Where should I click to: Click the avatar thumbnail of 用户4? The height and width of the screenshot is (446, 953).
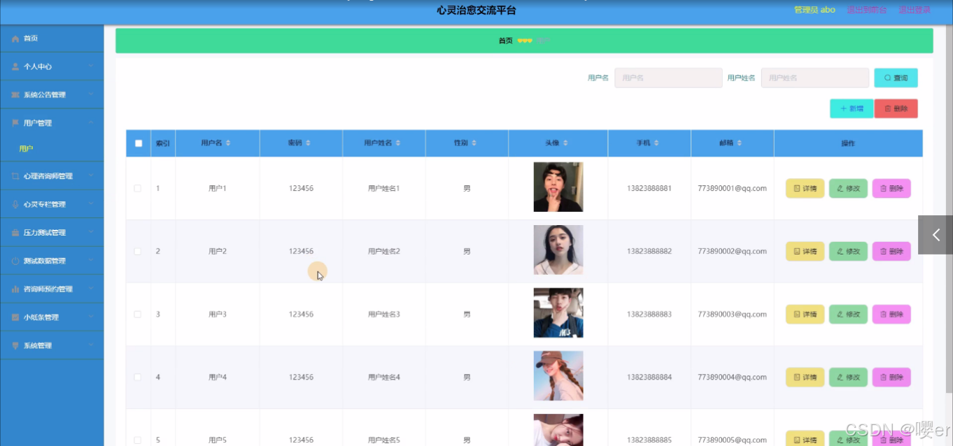[558, 376]
